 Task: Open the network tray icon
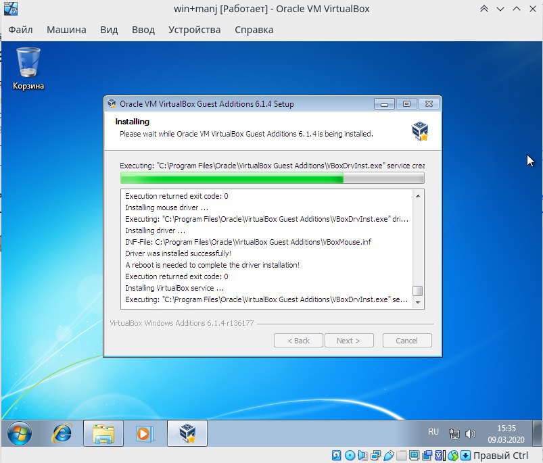pos(454,433)
